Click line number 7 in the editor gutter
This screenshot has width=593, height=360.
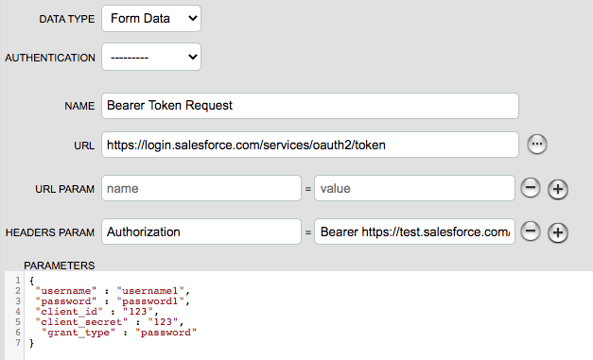(18, 343)
